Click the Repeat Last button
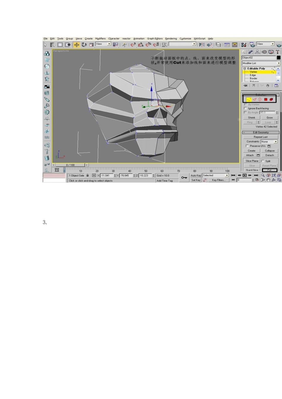The image size is (282, 399). [261, 137]
